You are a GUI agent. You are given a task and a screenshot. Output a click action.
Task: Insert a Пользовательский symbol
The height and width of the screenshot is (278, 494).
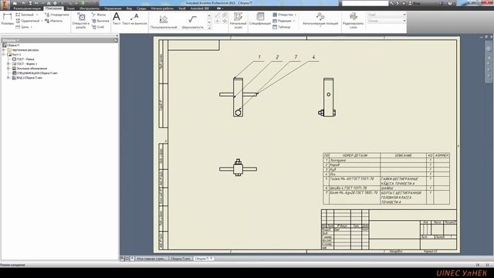pyautogui.click(x=164, y=22)
